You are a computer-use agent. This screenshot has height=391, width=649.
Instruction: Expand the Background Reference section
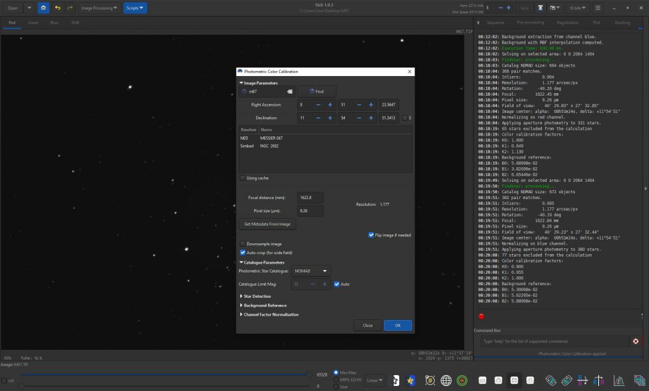point(264,305)
